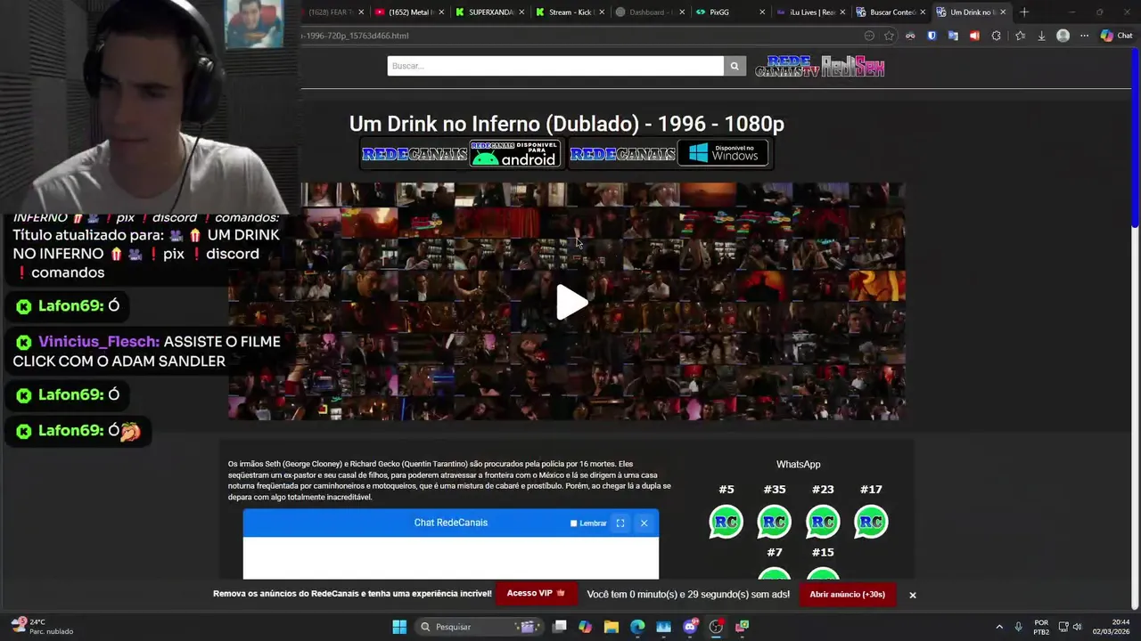Open Task View on taskbar

559,627
